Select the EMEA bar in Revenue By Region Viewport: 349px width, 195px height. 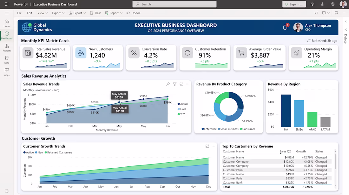tap(299, 113)
